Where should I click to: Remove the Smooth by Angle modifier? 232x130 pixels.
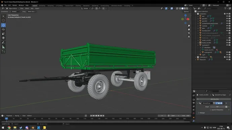[226, 103]
